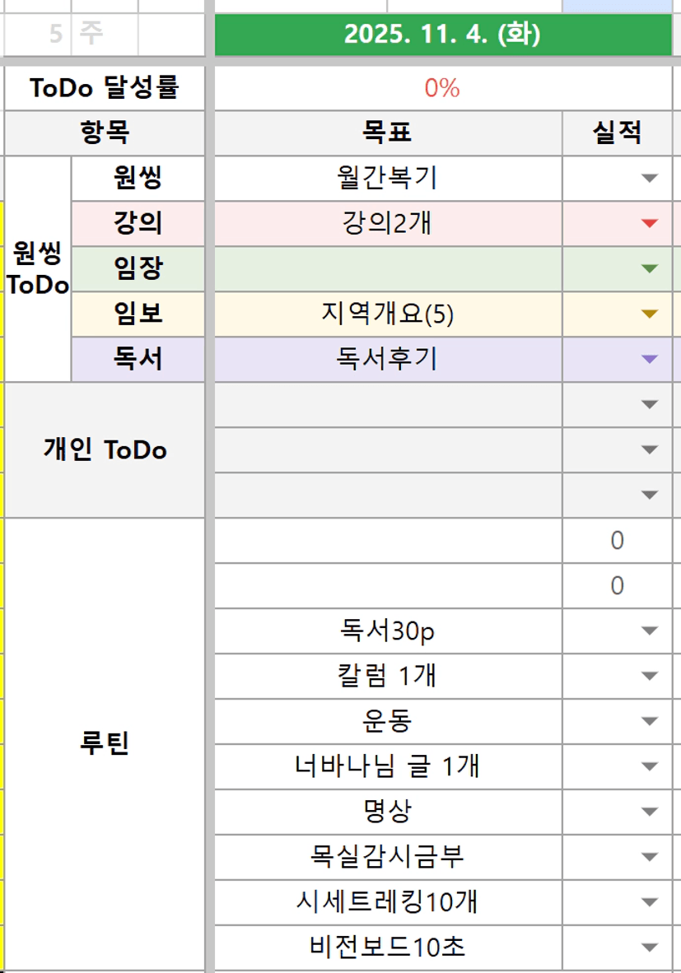Expand the red 강의2개 실적 dropdown
681x973 pixels.
tap(650, 223)
